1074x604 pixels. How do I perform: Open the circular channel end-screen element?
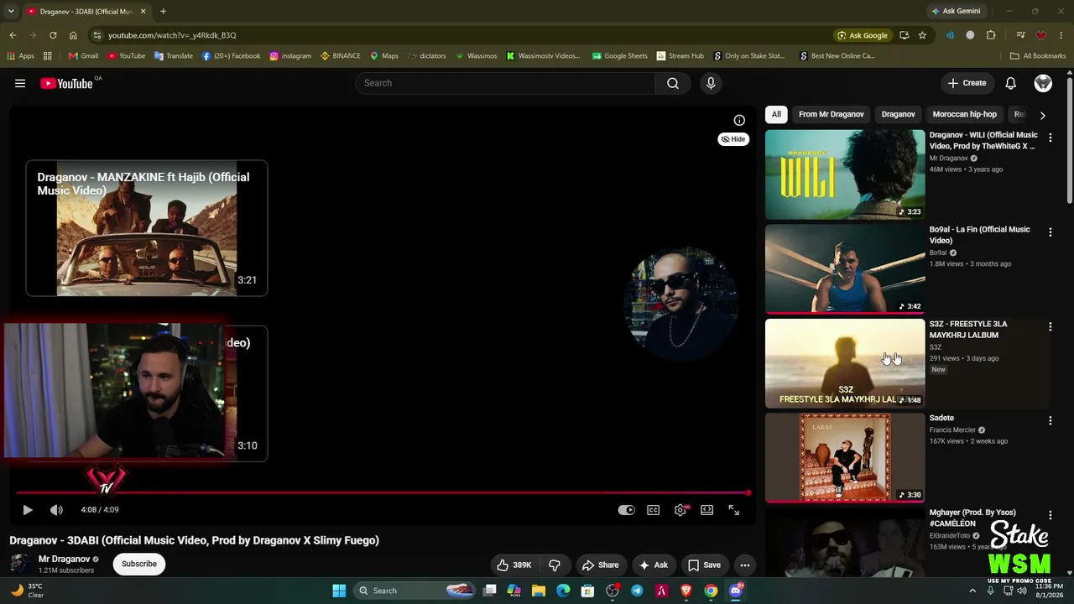[x=681, y=302]
